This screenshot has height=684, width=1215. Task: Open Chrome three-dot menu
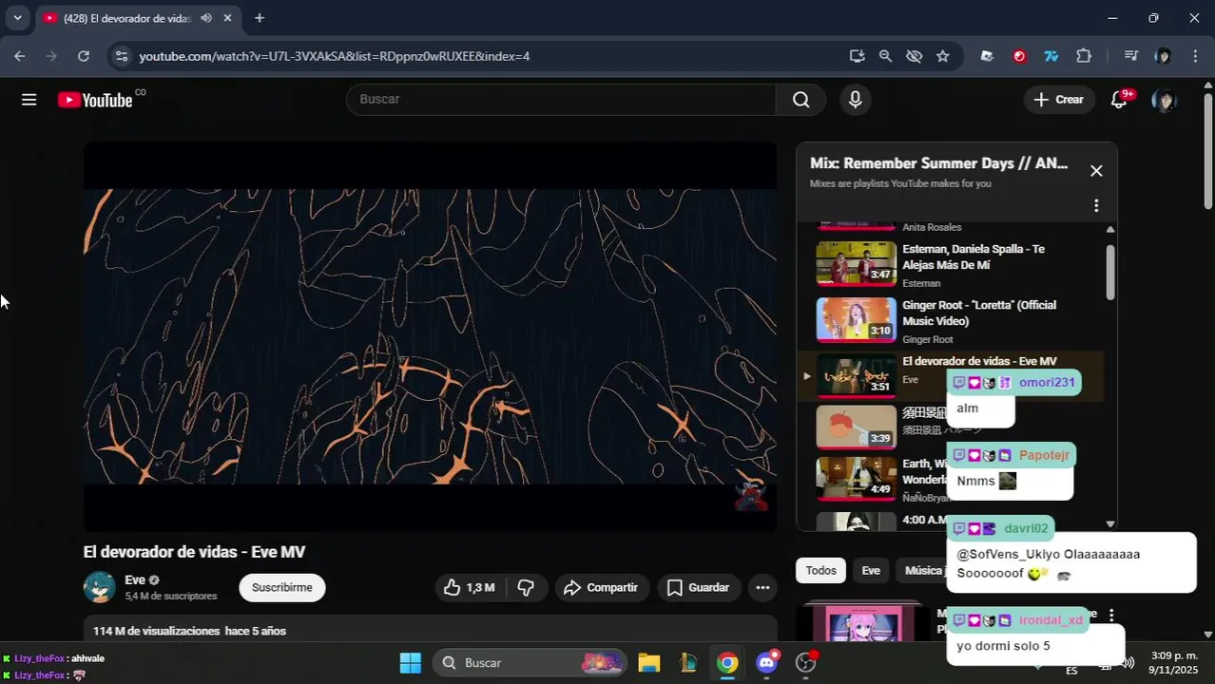coord(1195,56)
